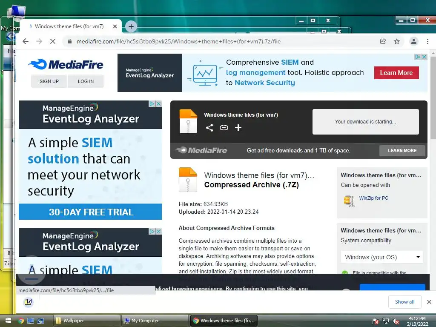
Task: Click the Compressed Archive file icon
Action: pyautogui.click(x=188, y=180)
